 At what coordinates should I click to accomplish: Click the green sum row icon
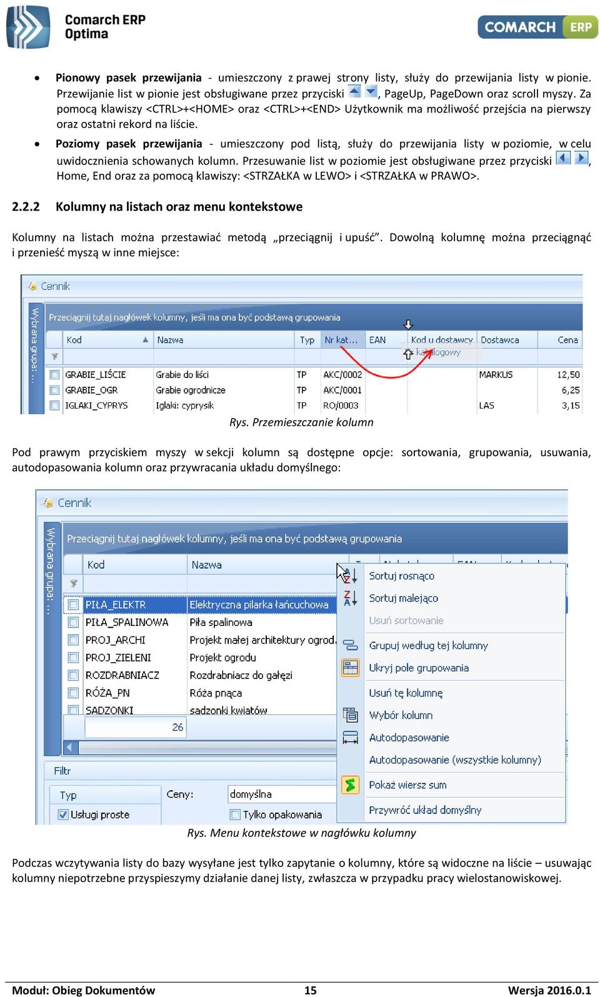tap(351, 785)
